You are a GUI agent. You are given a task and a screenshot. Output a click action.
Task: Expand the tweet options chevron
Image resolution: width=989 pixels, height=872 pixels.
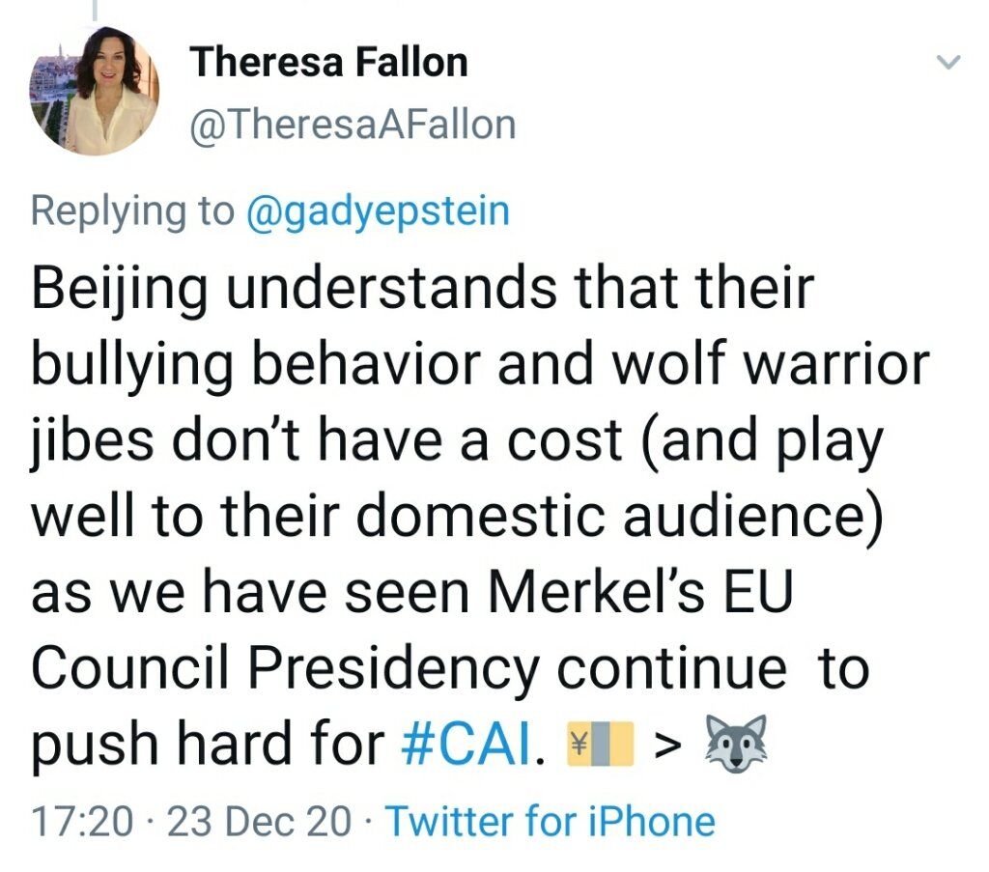[x=947, y=63]
